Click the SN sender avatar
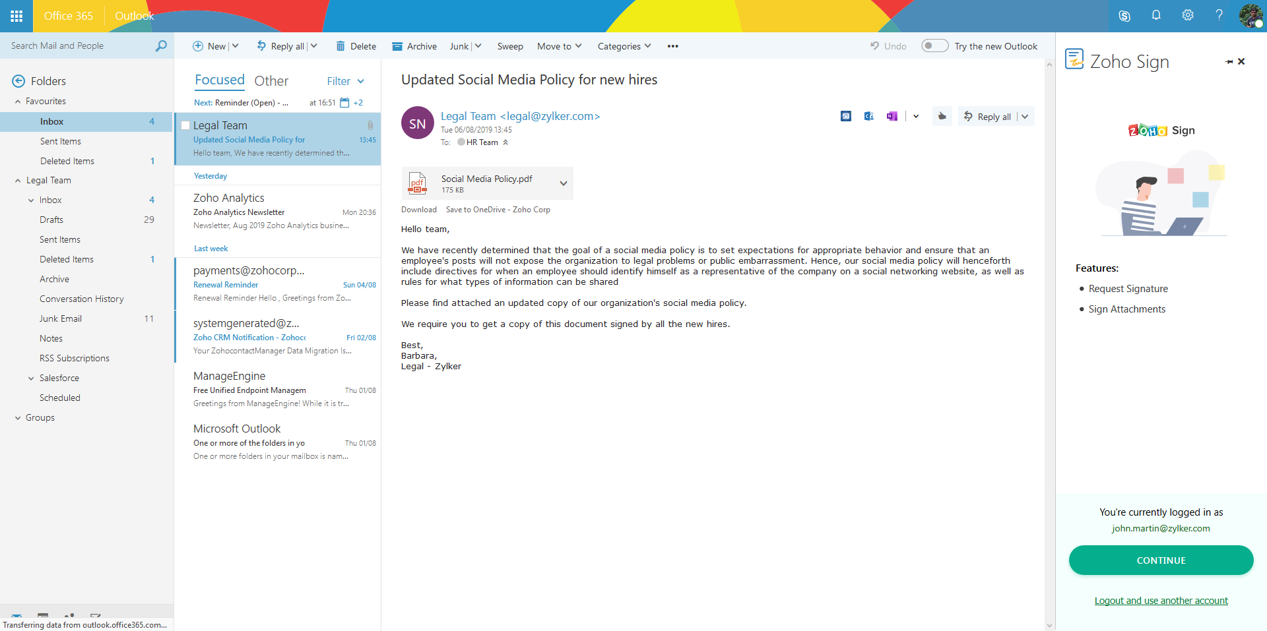 (418, 123)
